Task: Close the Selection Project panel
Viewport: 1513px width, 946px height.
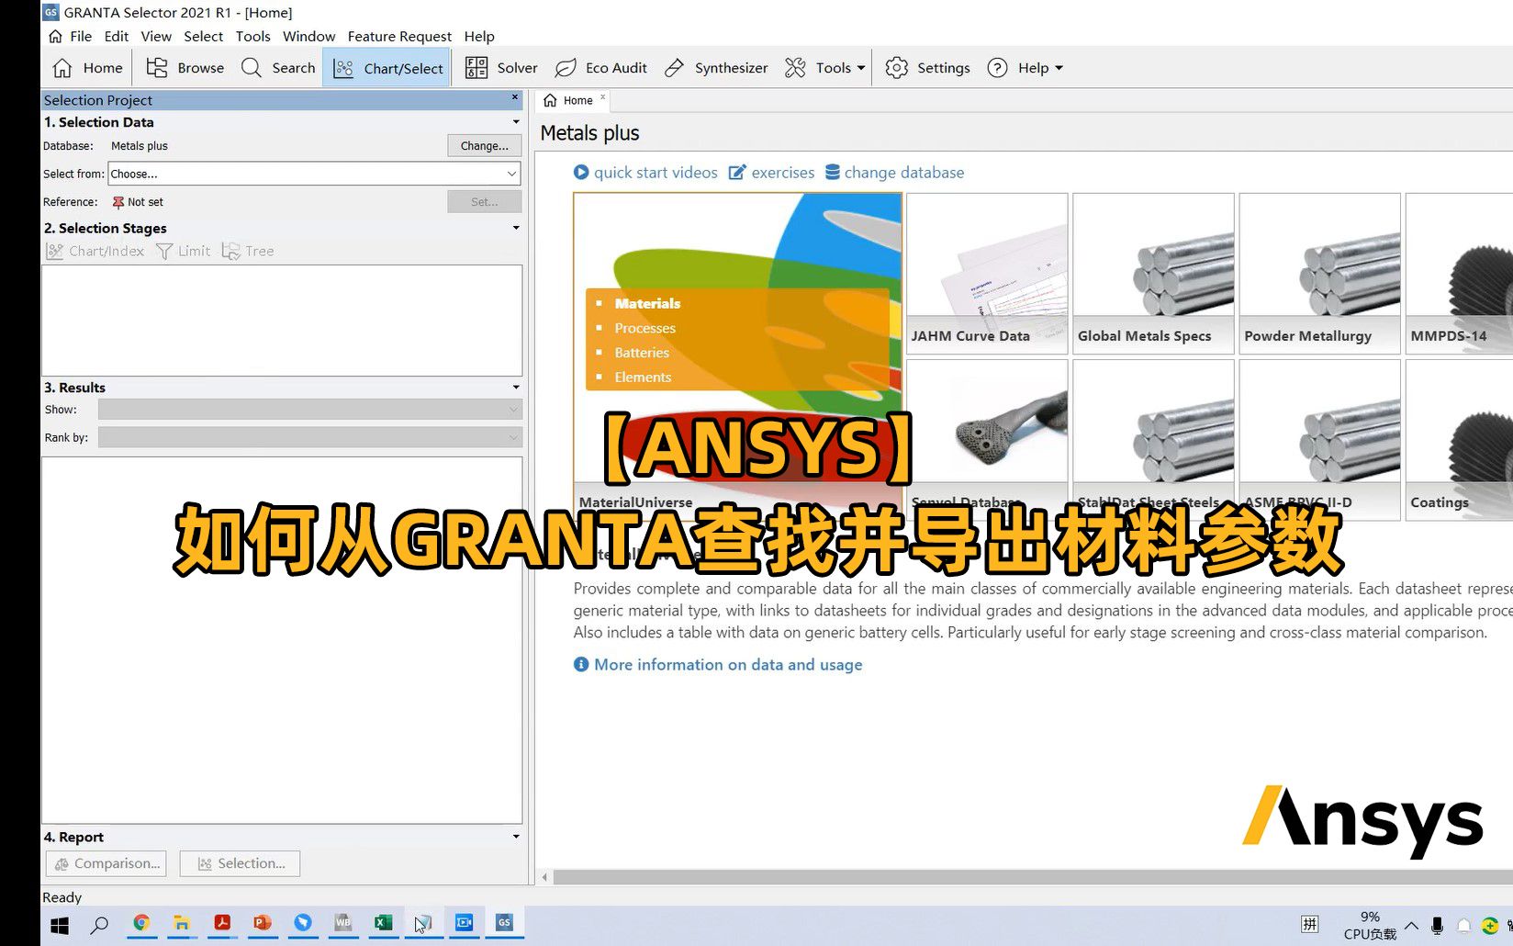Action: (515, 96)
